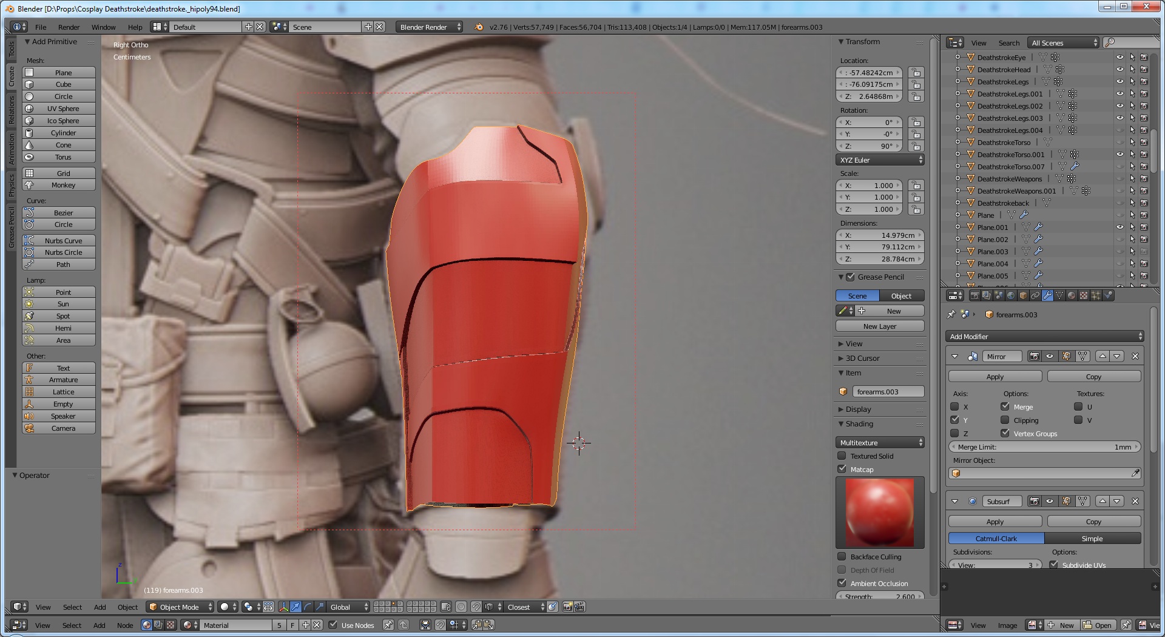
Task: Switch to the Tools sidebar tab
Action: [11, 49]
